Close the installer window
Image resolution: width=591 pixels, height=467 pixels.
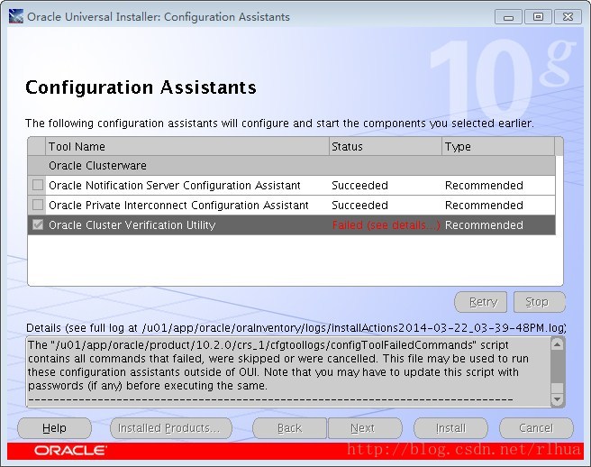pos(568,17)
